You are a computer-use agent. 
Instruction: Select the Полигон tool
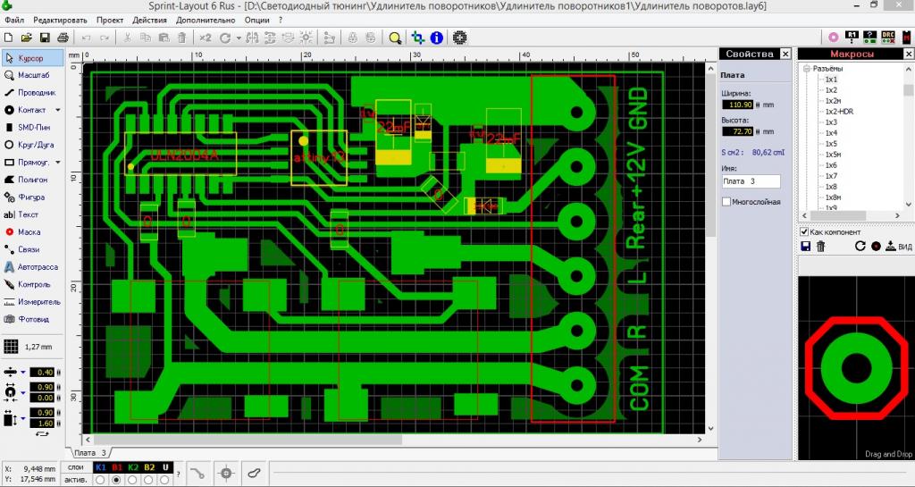tap(32, 180)
